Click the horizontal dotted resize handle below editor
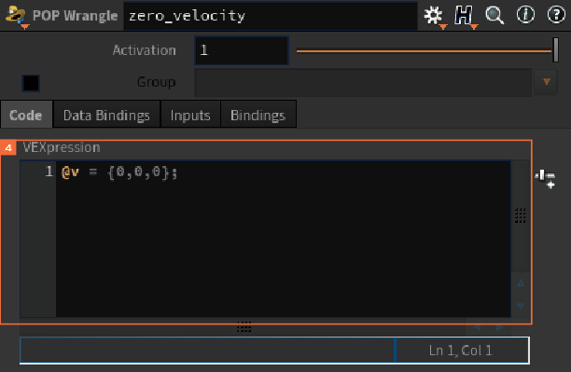571x372 pixels. pos(244,327)
